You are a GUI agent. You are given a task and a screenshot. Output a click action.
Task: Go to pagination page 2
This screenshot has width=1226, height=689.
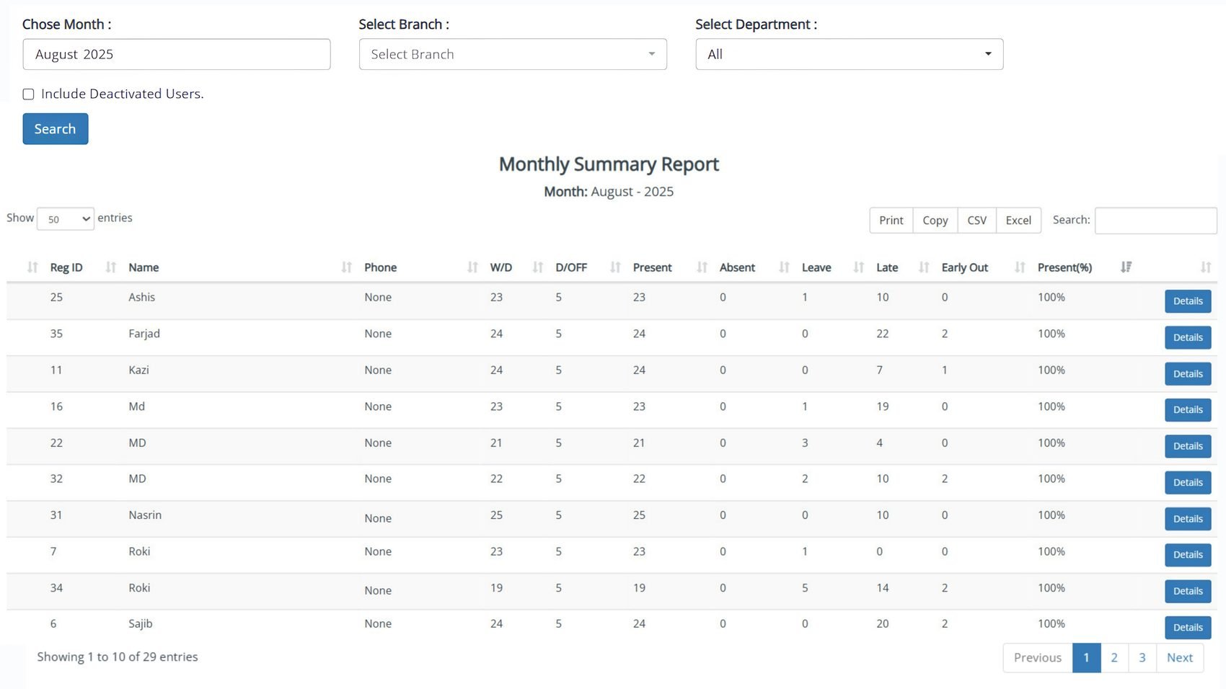1115,658
